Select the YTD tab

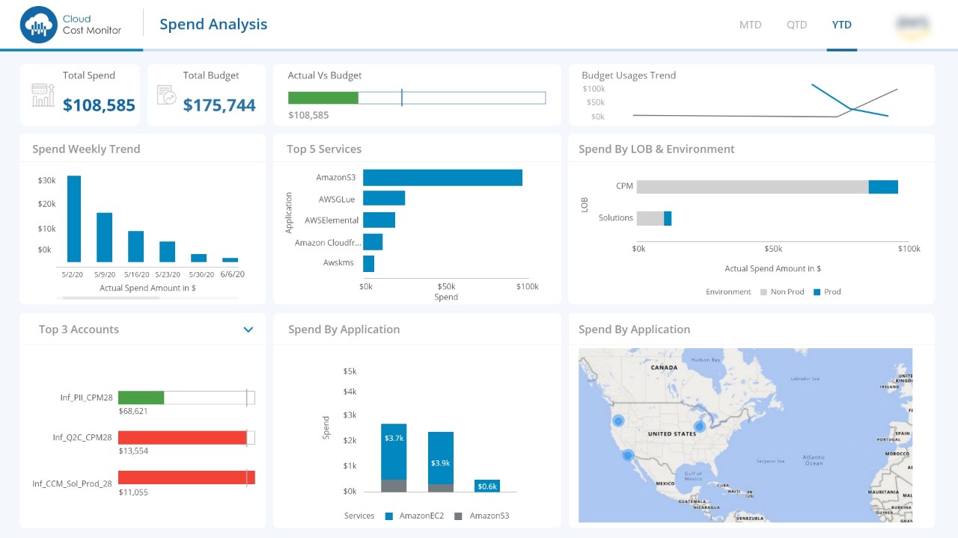(x=842, y=25)
